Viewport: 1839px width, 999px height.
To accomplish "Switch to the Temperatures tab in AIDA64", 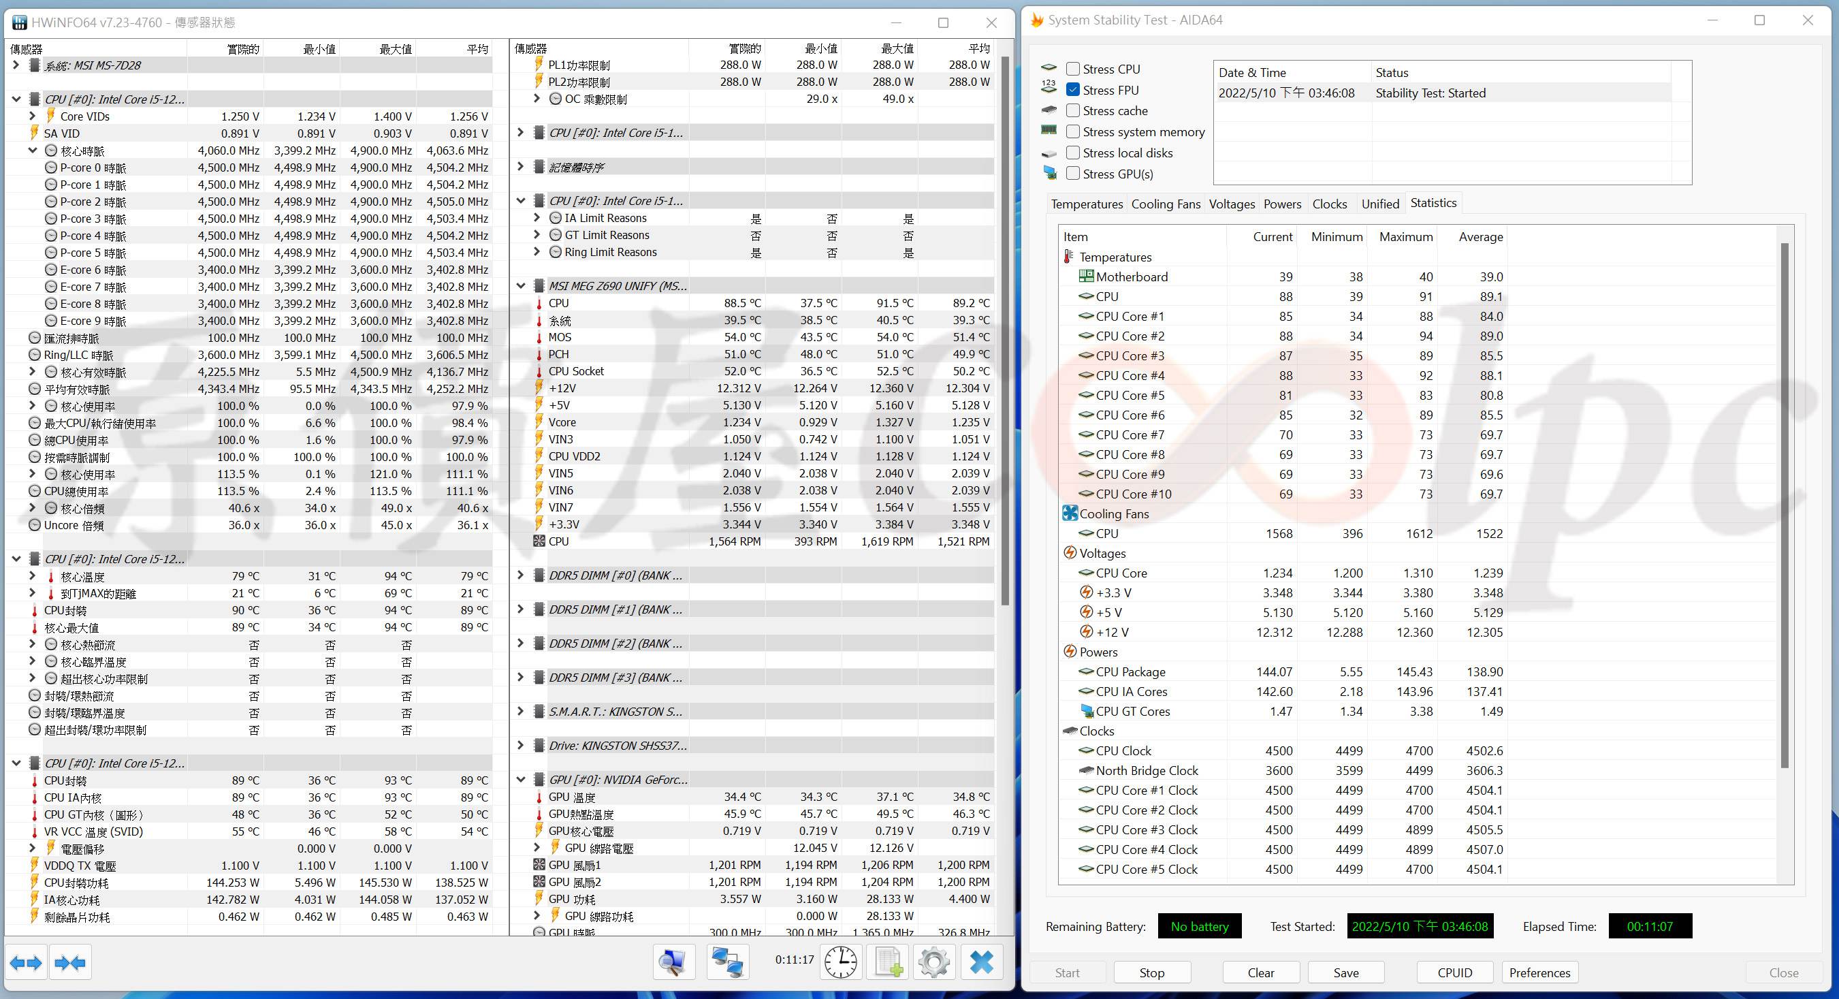I will 1087,204.
